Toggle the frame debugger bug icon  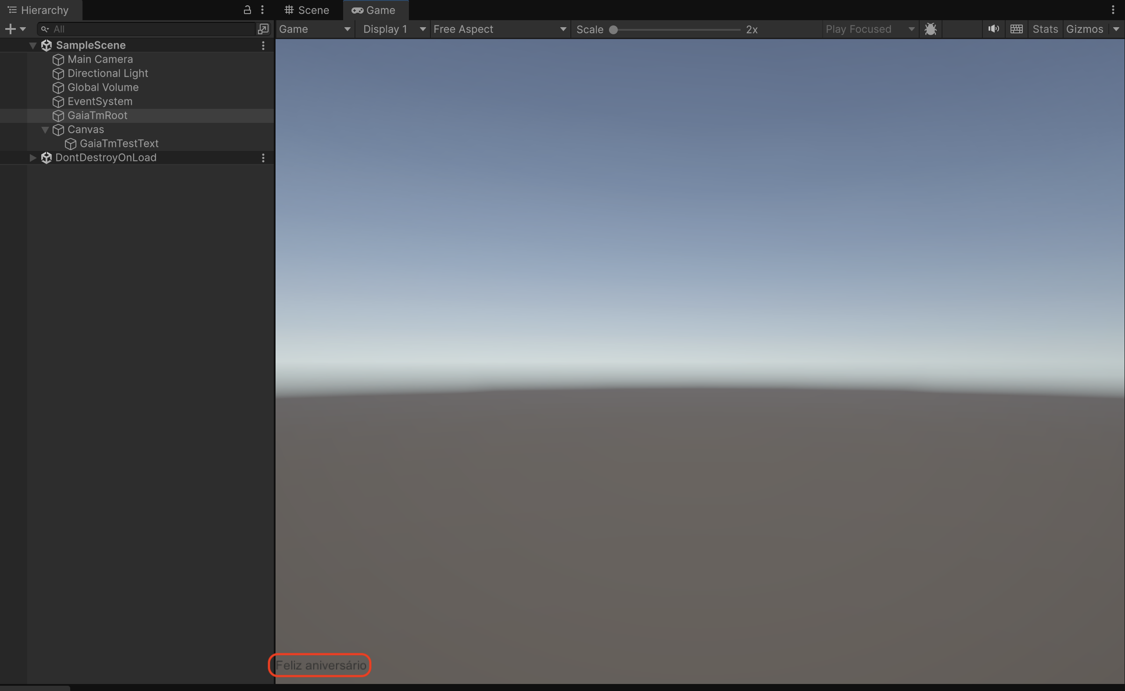(930, 29)
